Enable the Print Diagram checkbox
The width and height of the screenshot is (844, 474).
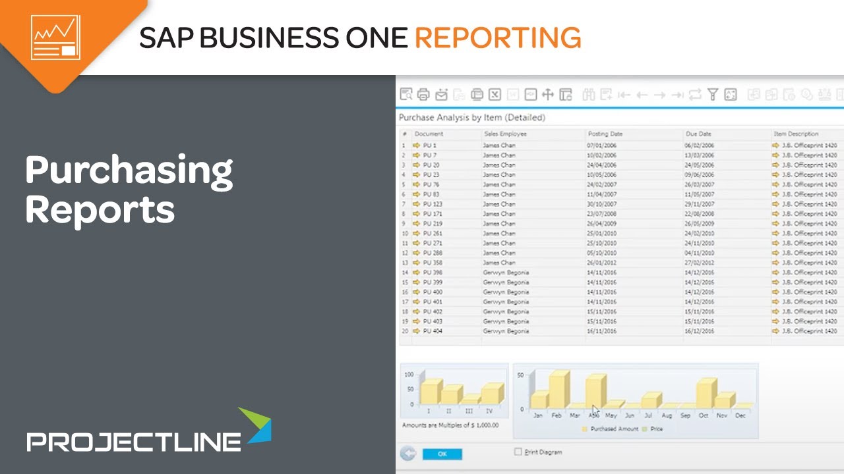point(518,452)
